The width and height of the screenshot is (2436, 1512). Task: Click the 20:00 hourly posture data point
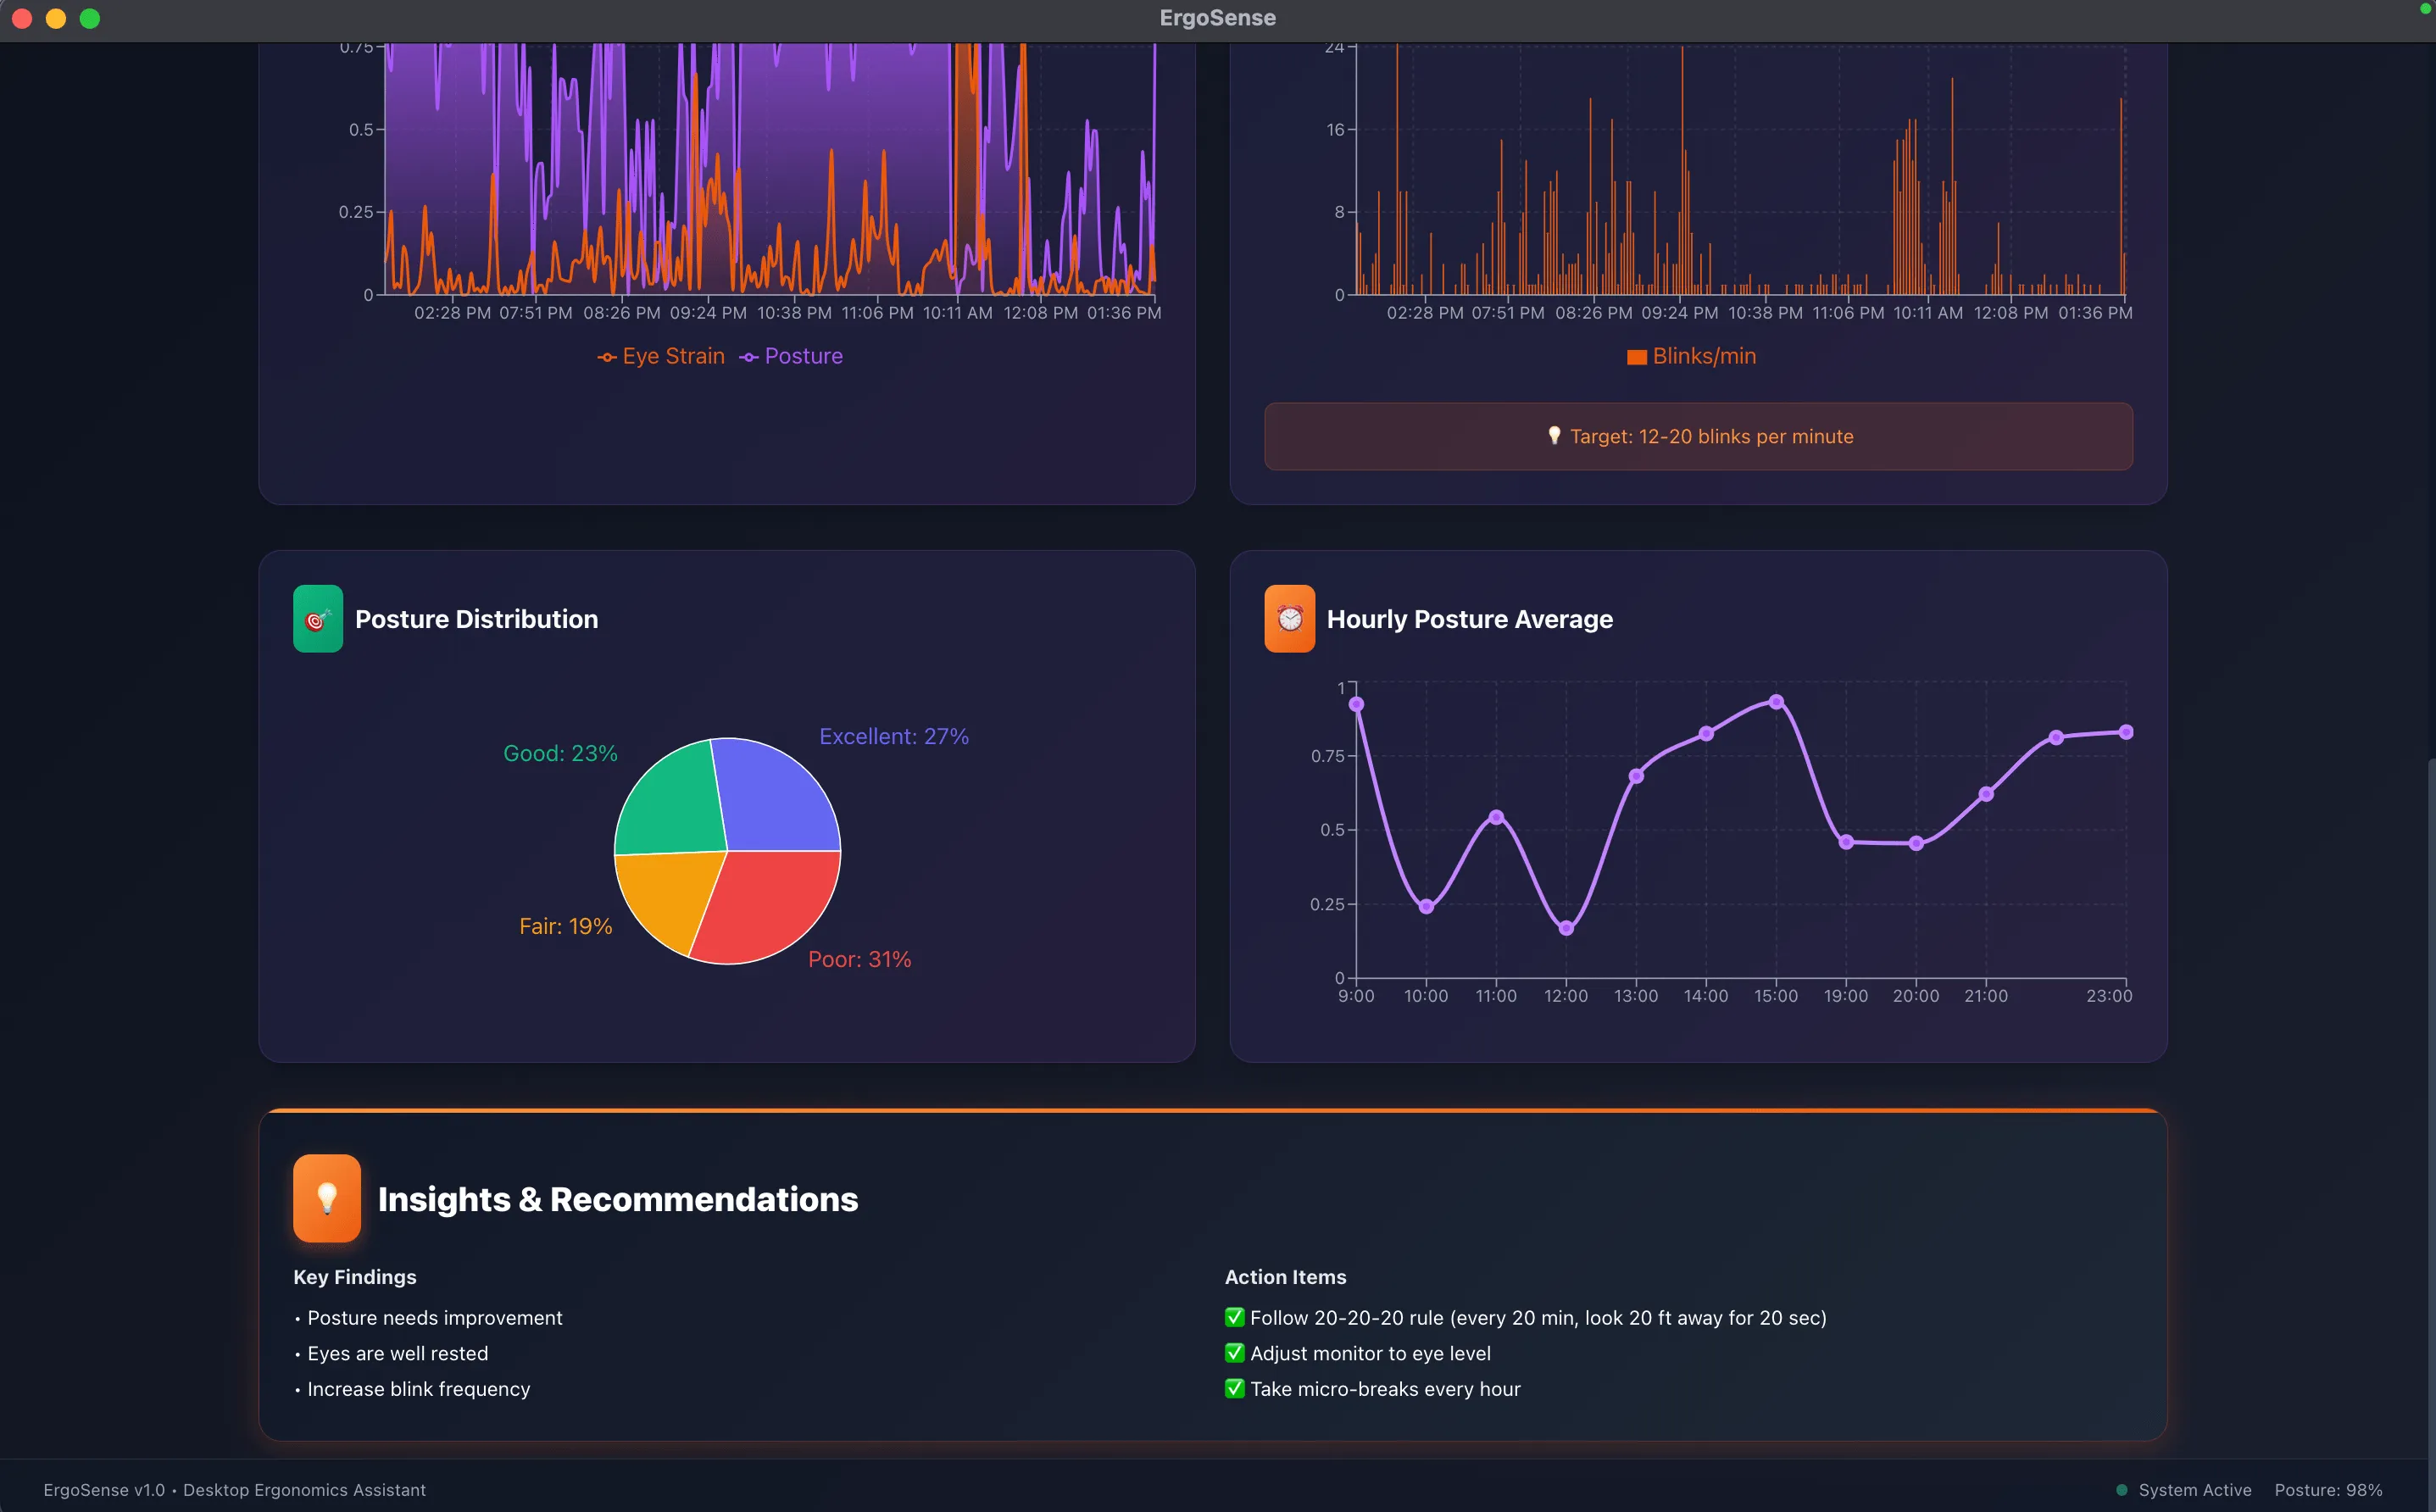coord(1916,843)
